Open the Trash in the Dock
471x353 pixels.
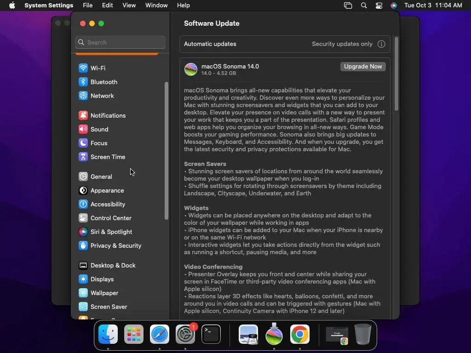363,334
